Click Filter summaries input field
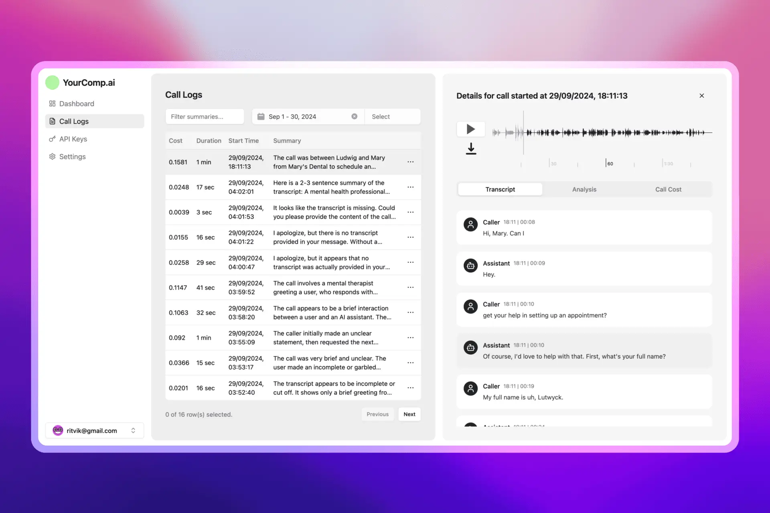 [x=204, y=116]
